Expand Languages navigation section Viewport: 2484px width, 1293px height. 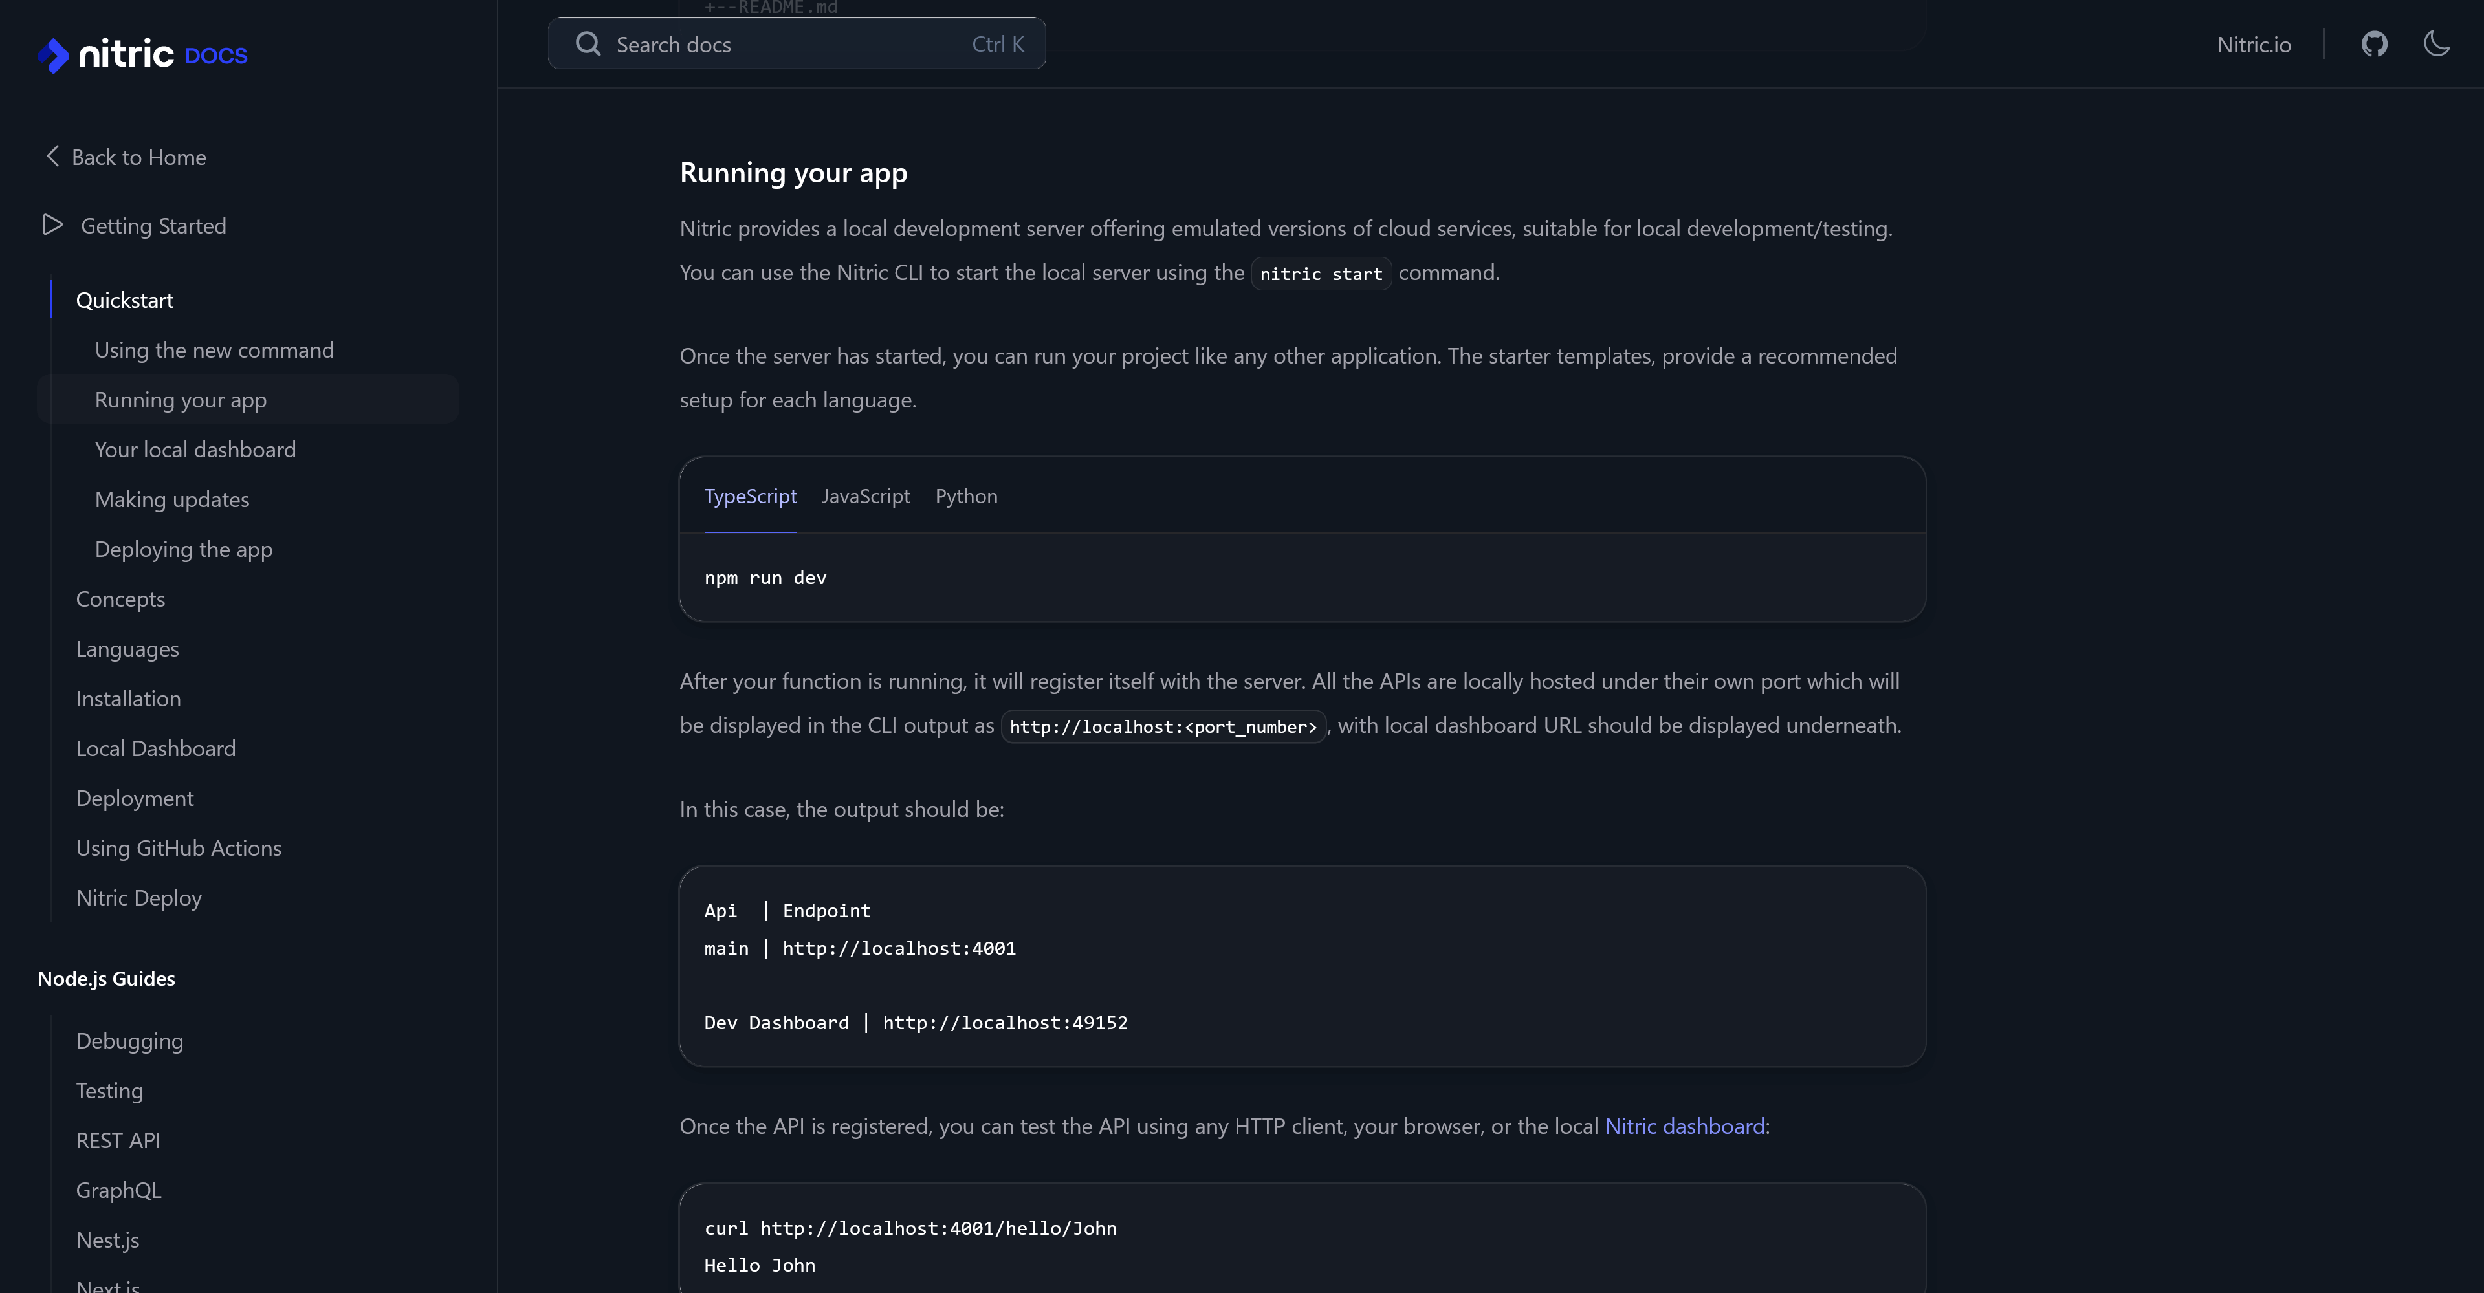[x=127, y=647]
